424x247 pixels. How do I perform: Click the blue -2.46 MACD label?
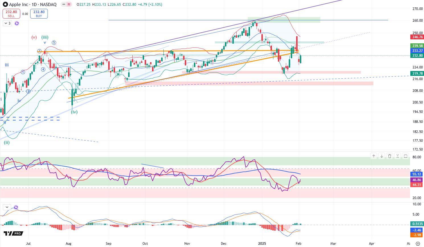click(417, 230)
